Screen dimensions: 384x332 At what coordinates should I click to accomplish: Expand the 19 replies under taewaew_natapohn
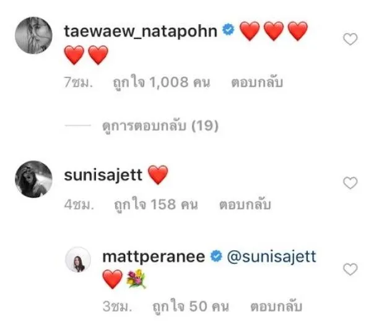(x=160, y=126)
